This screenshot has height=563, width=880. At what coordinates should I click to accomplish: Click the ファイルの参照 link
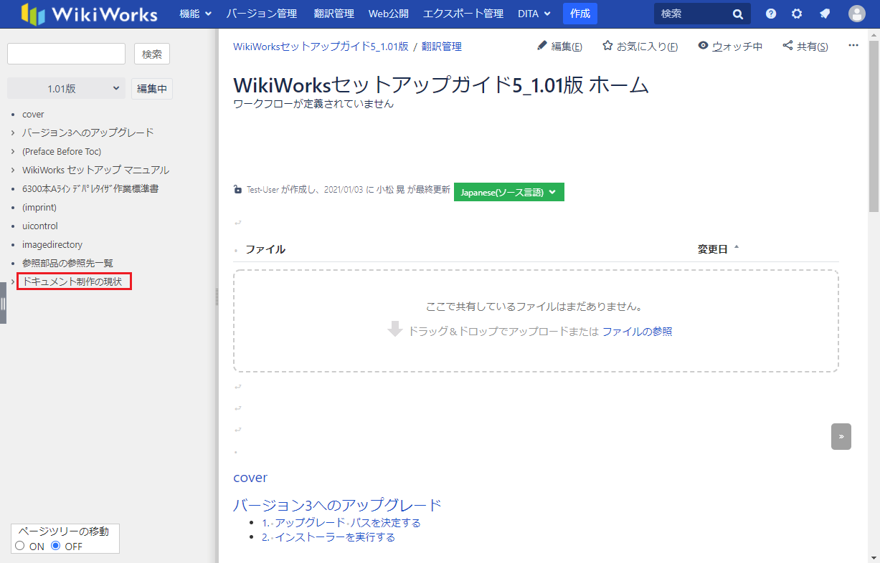[x=637, y=332]
